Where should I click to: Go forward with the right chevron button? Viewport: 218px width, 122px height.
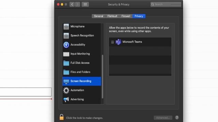coord(77,4)
